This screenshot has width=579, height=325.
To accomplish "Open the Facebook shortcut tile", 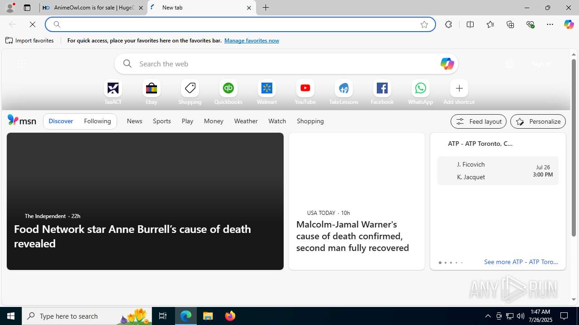I will (382, 93).
